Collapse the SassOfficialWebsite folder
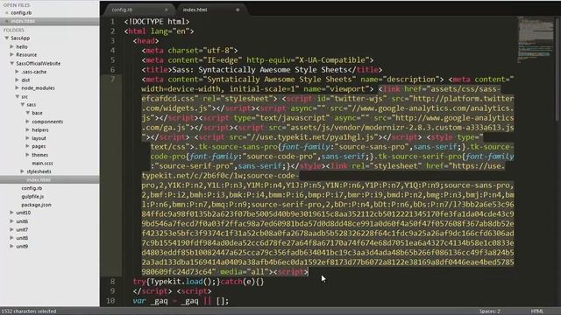561x315 pixels. [11, 63]
